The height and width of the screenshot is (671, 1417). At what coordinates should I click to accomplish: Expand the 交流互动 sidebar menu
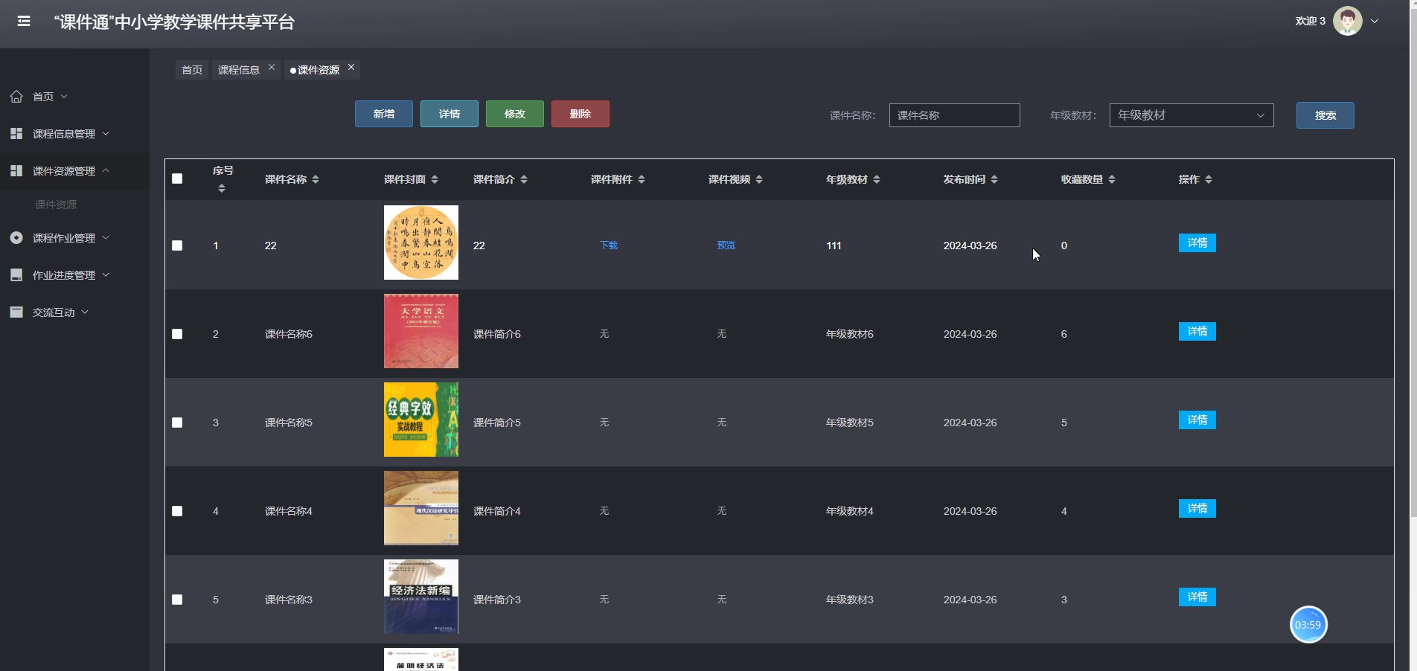60,312
